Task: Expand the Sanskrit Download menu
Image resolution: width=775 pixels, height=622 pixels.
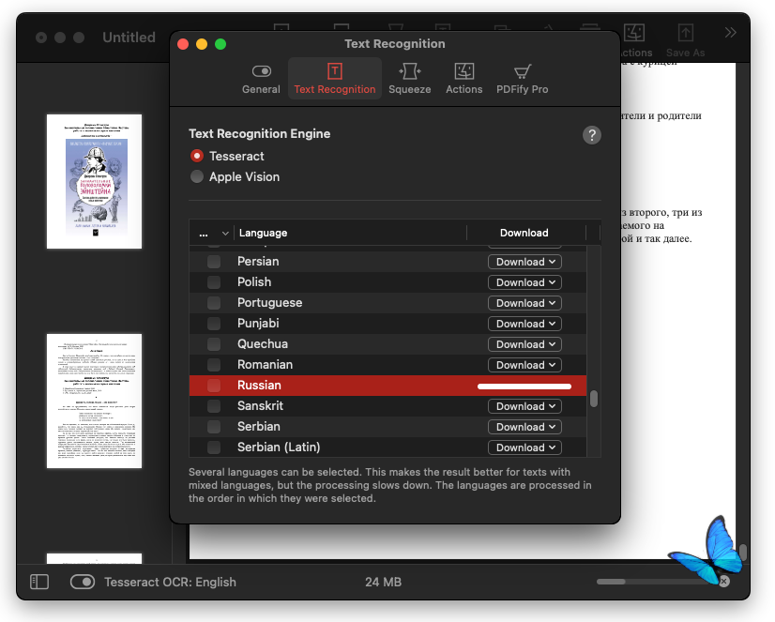Action: click(x=524, y=406)
